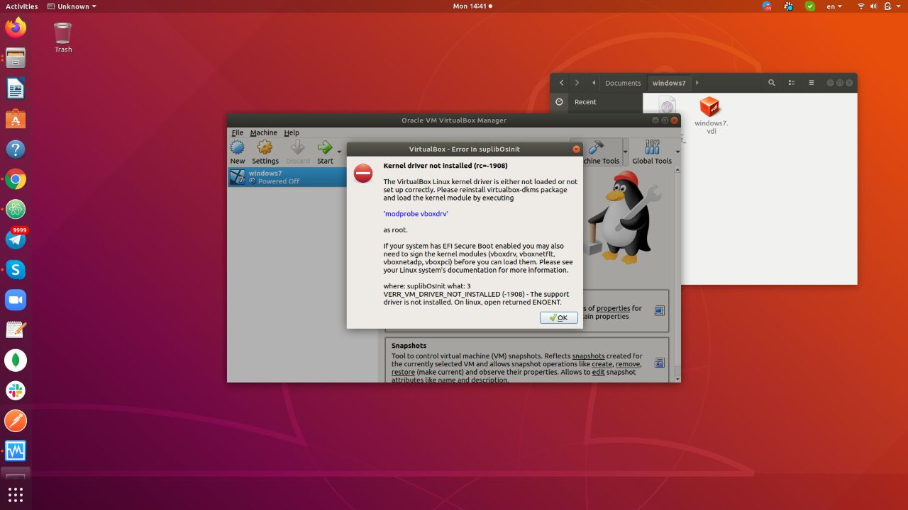
Task: Open the Machine menu in VirtualBox
Action: coord(263,132)
